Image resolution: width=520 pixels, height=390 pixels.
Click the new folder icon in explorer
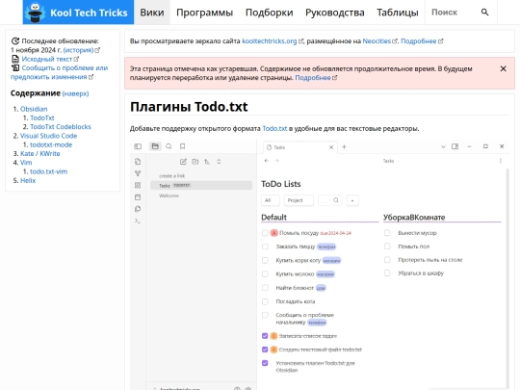point(195,162)
